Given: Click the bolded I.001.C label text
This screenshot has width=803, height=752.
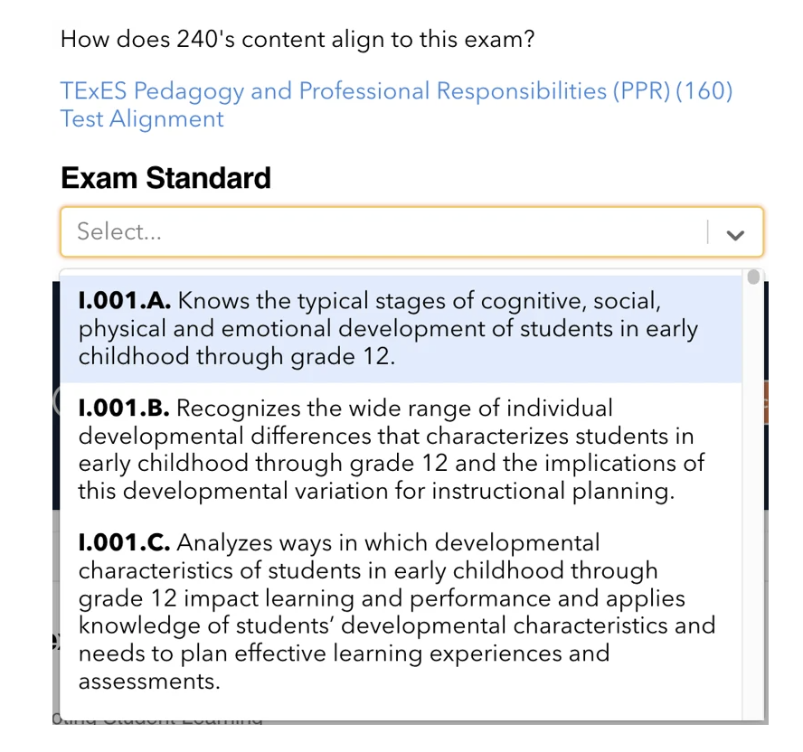Looking at the screenshot, I should (x=118, y=542).
